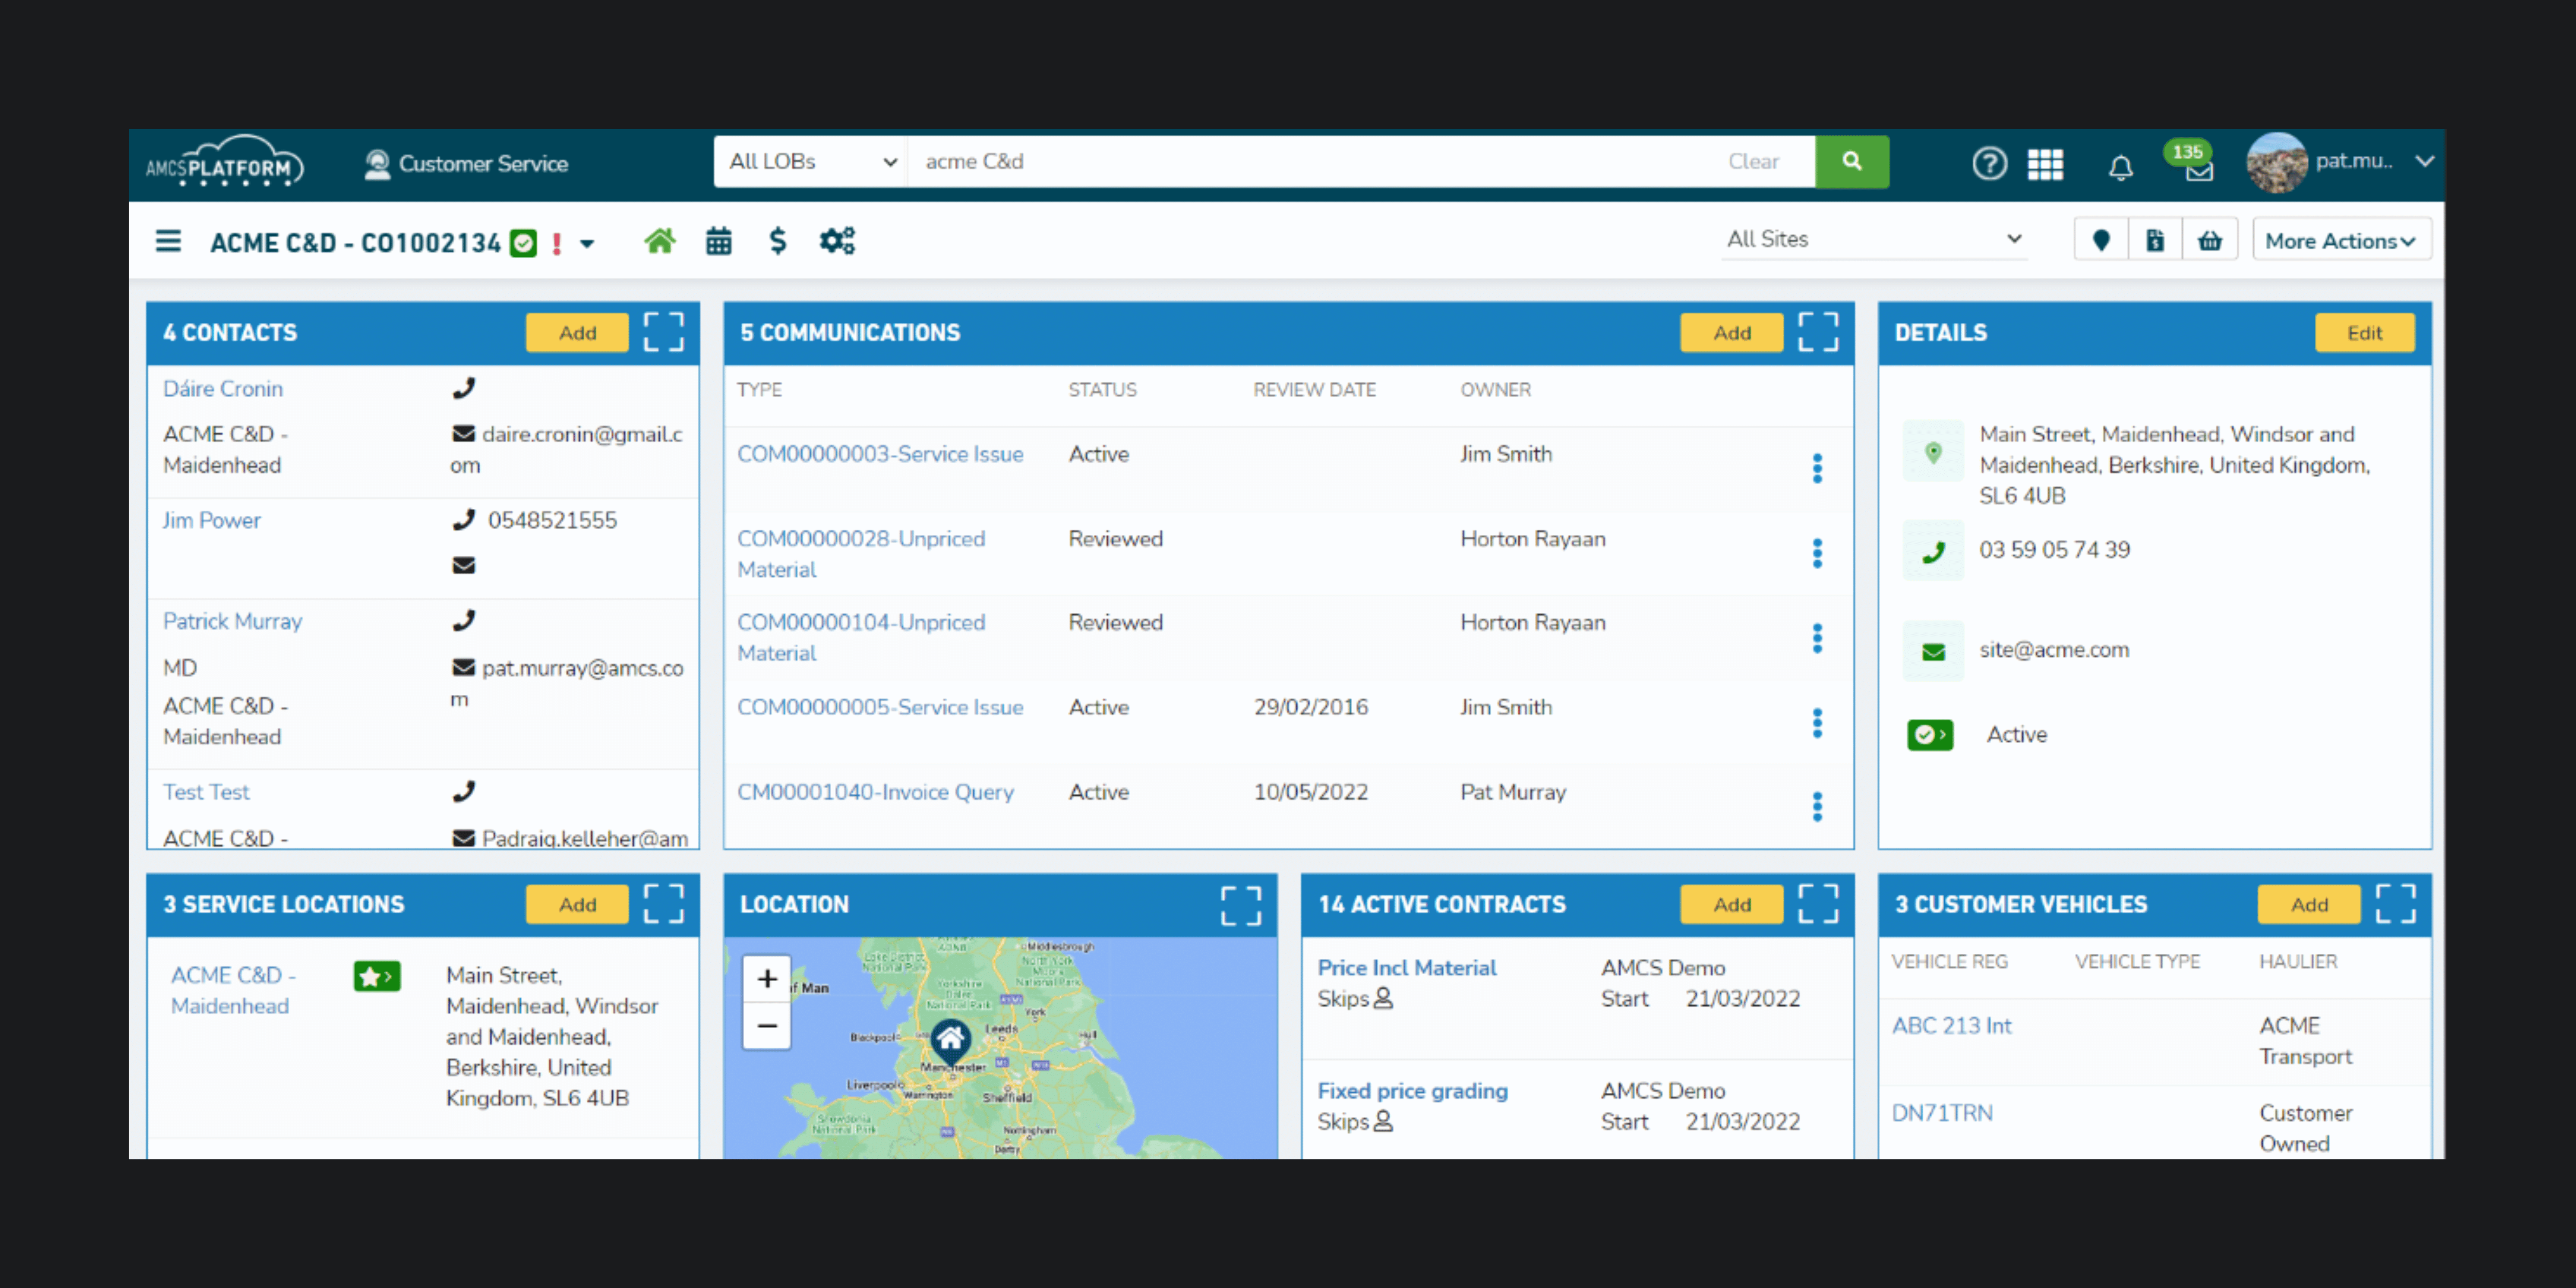Open the calendar icon next to home
Image resolution: width=2576 pixels, height=1288 pixels.
pyautogui.click(x=718, y=241)
